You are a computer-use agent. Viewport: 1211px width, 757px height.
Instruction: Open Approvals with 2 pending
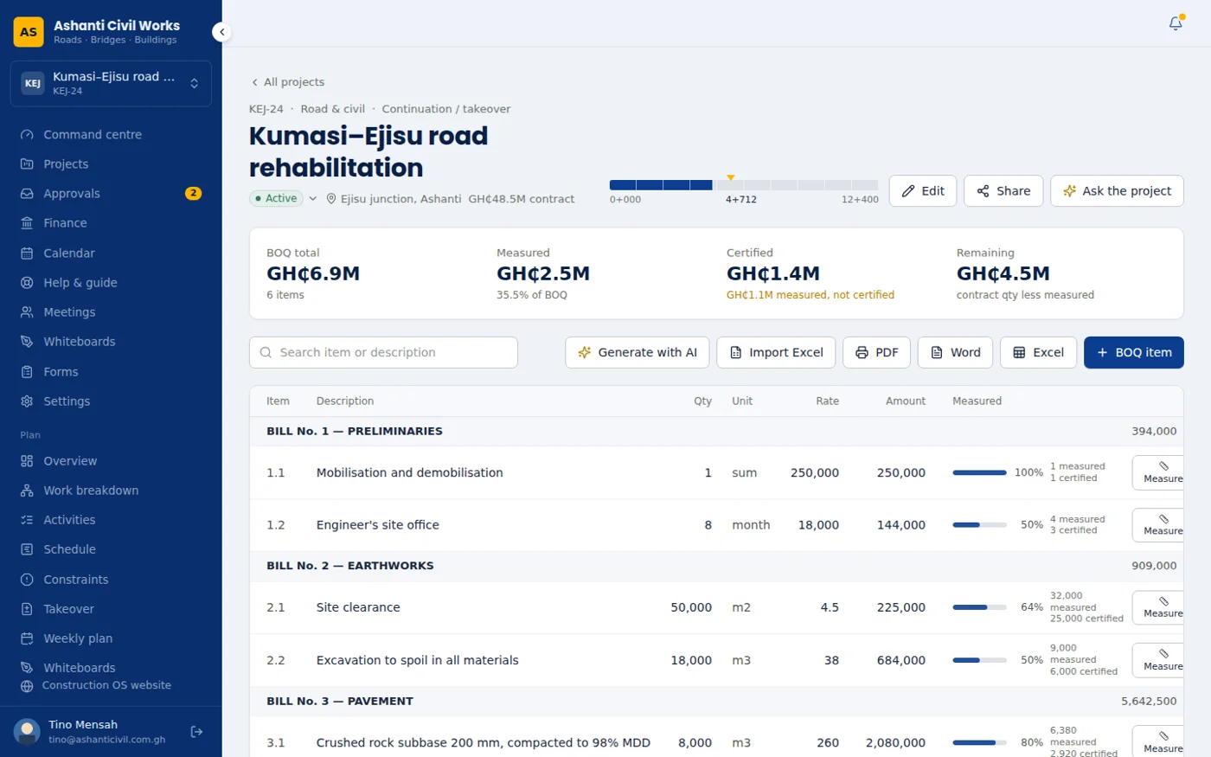click(111, 194)
